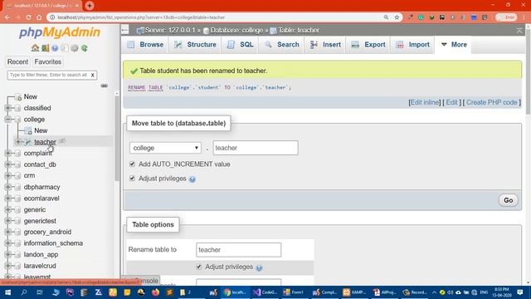This screenshot has height=299, width=531.
Task: Click Windows taskbar search icon
Action: pyautogui.click(x=24, y=292)
